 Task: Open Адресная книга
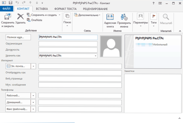110,21
